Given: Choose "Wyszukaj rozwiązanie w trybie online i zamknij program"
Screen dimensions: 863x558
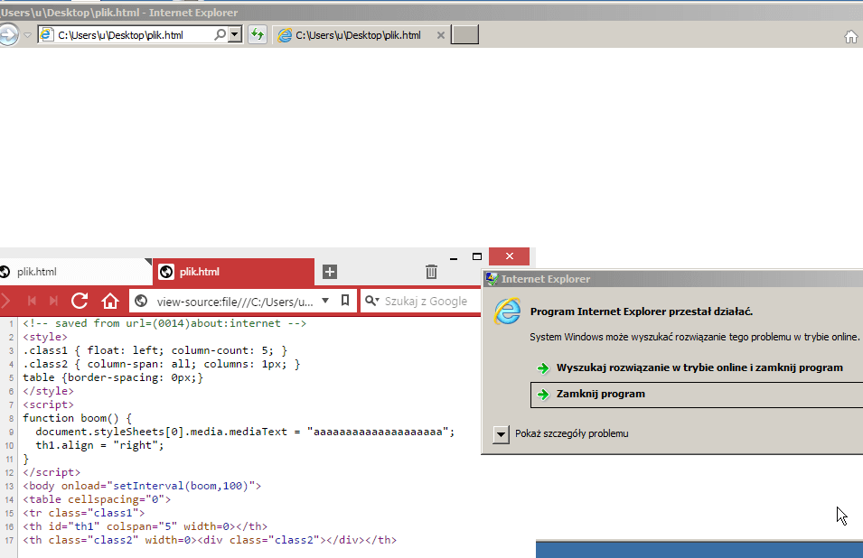Looking at the screenshot, I should point(699,367).
